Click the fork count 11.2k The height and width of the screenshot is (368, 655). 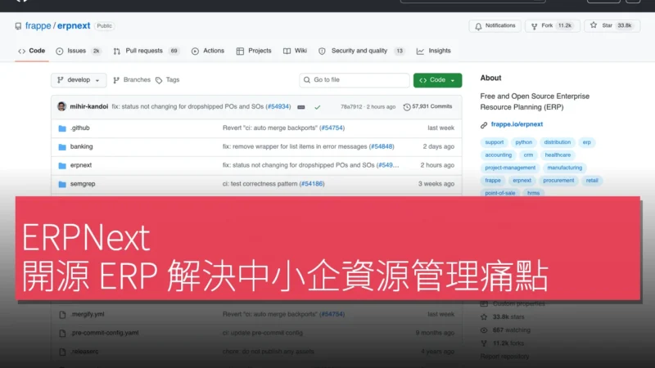pos(565,26)
